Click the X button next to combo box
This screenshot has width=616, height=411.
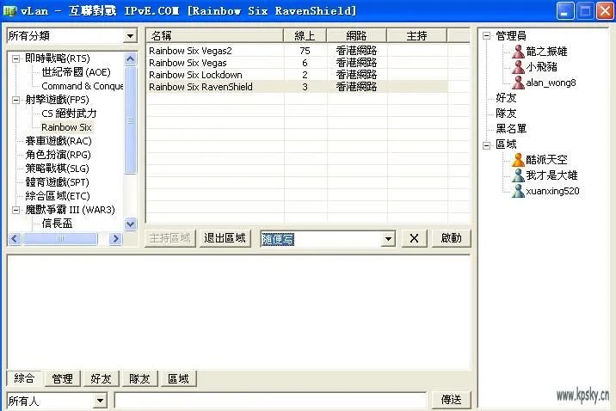(414, 238)
